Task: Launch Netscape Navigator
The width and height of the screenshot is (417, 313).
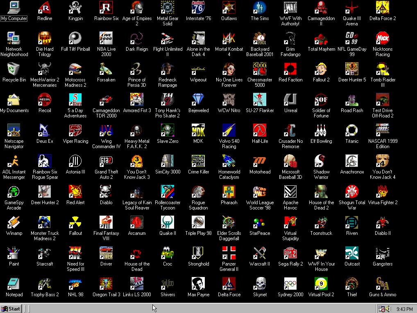Action: [14, 131]
